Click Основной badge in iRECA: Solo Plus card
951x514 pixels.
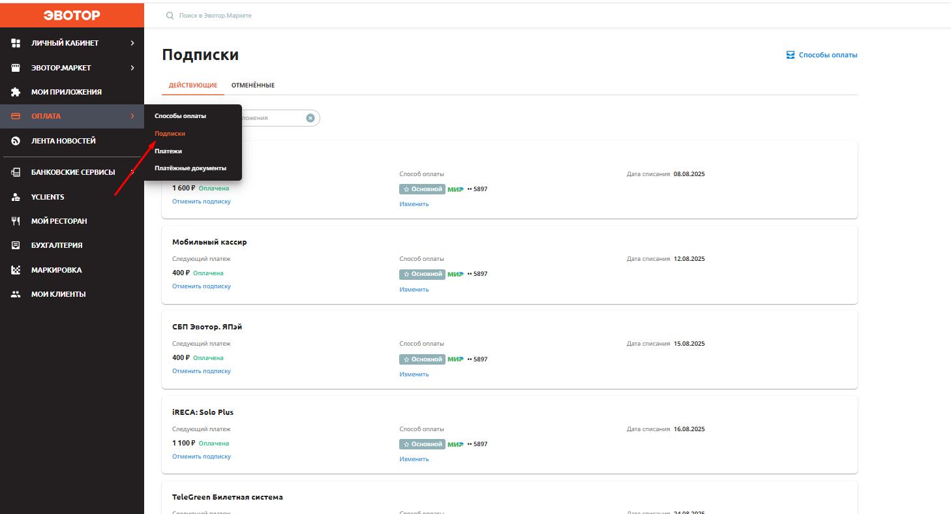(x=422, y=444)
